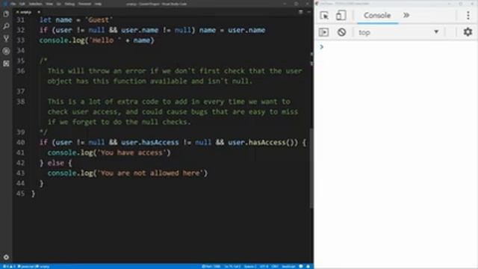Open the Explorer view in the activity bar

(x=6, y=13)
